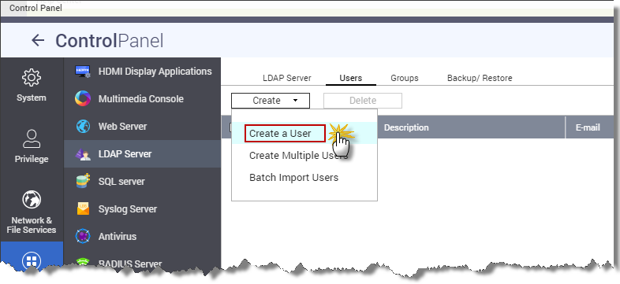Viewport: 620px width, 284px height.
Task: Switch to the Backup/ Restore tab
Action: (x=480, y=78)
